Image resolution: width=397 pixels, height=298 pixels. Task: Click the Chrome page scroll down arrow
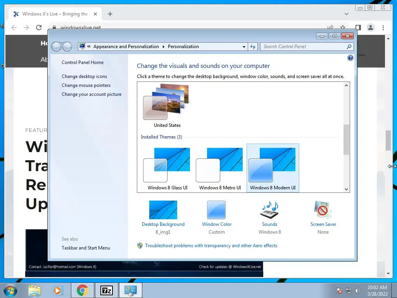388,274
